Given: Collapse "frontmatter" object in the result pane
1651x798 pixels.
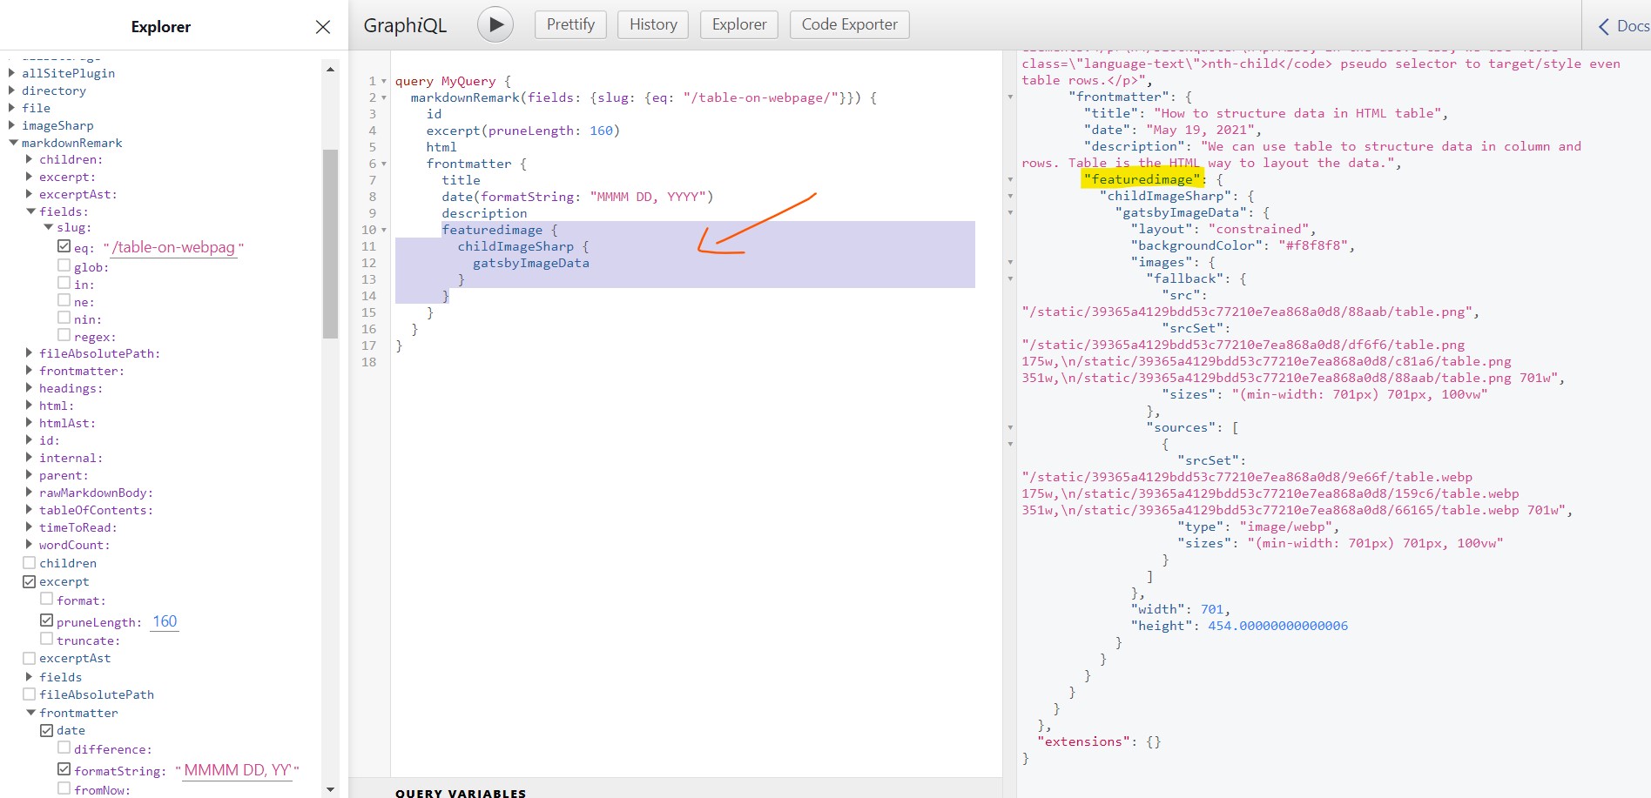Looking at the screenshot, I should (x=1010, y=97).
